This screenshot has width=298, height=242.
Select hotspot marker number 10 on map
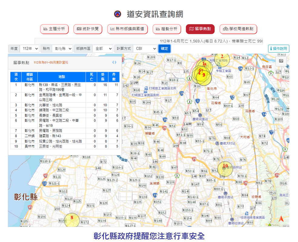pyautogui.click(x=225, y=169)
